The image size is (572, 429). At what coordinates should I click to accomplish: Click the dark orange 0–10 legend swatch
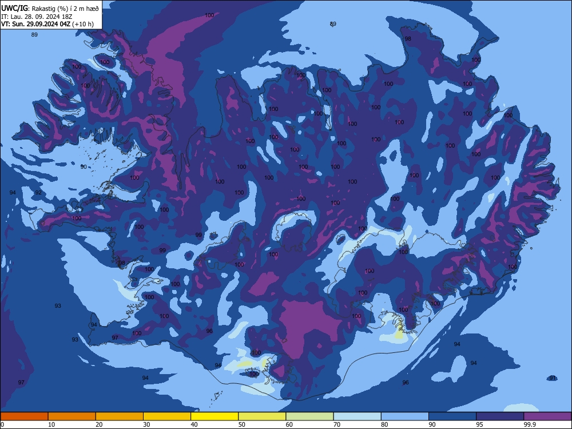[x=24, y=416]
